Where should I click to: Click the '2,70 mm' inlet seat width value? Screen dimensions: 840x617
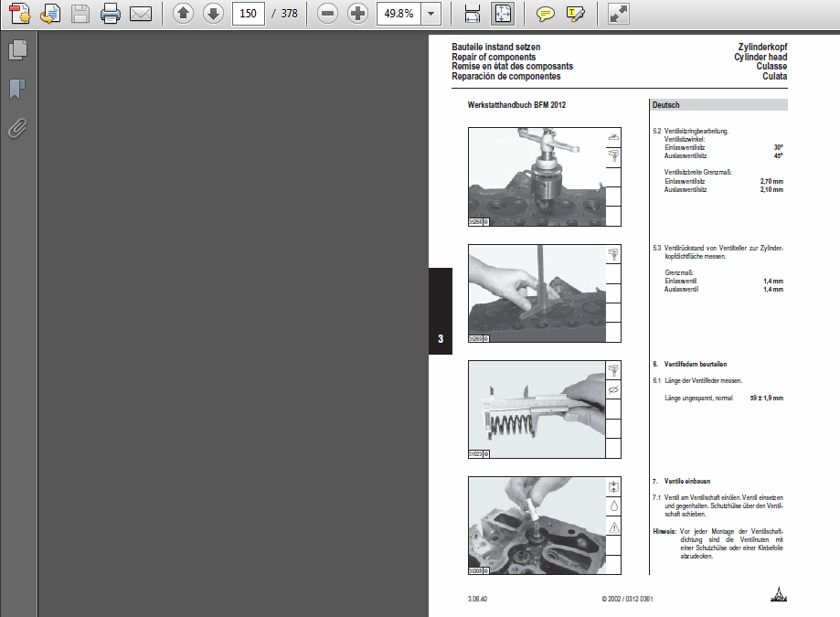pyautogui.click(x=771, y=181)
